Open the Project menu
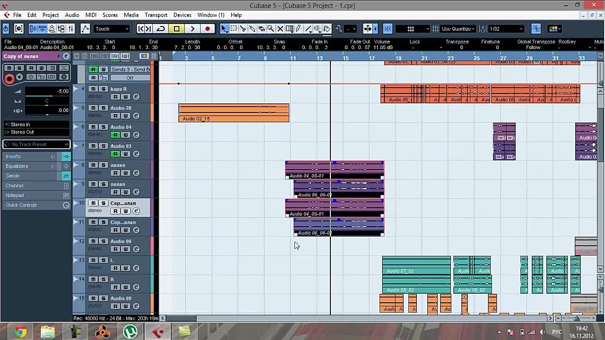Viewport: 605px width, 340px height. pos(51,15)
